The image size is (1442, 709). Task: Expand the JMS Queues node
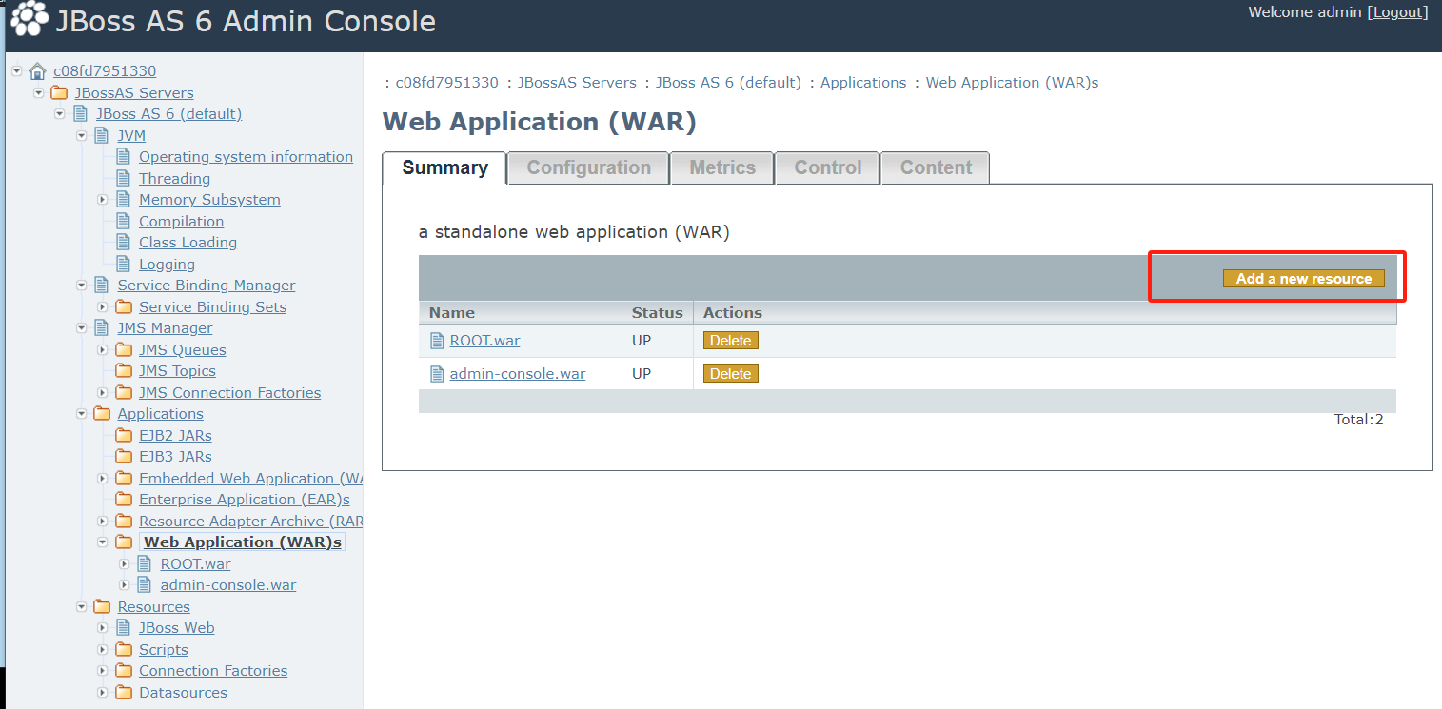pos(103,349)
